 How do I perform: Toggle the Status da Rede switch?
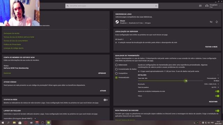[106, 100]
